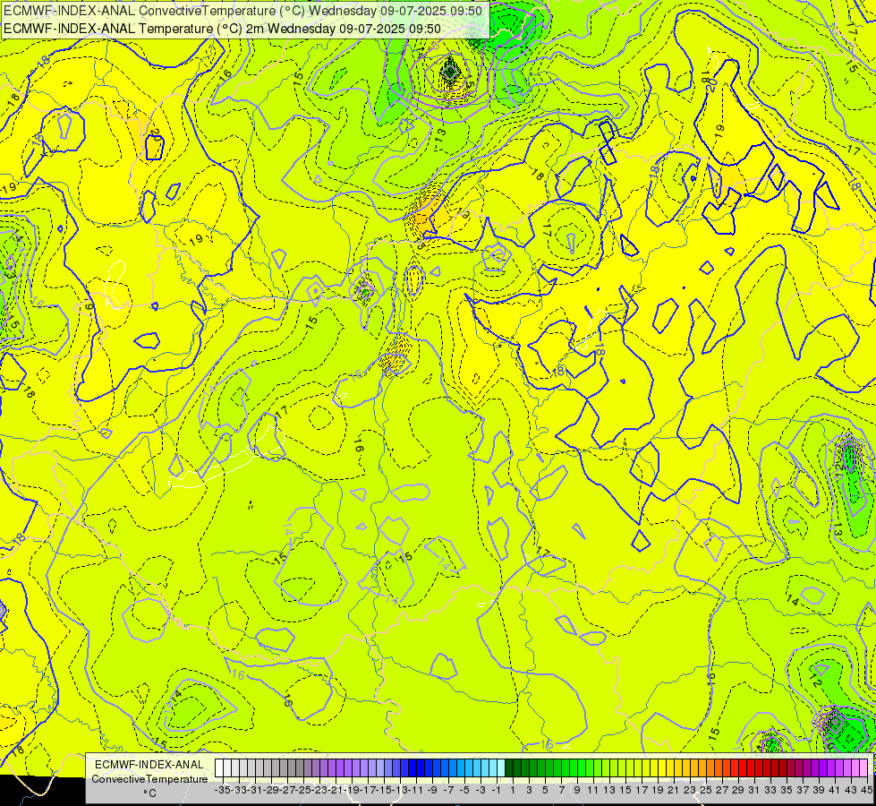This screenshot has width=876, height=806.
Task: Click colorbar scale value '37'
Action: (x=803, y=790)
